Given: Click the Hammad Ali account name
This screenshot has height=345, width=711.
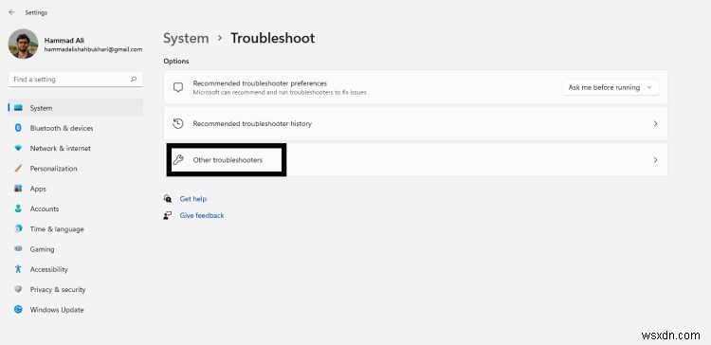Looking at the screenshot, I should pos(64,41).
